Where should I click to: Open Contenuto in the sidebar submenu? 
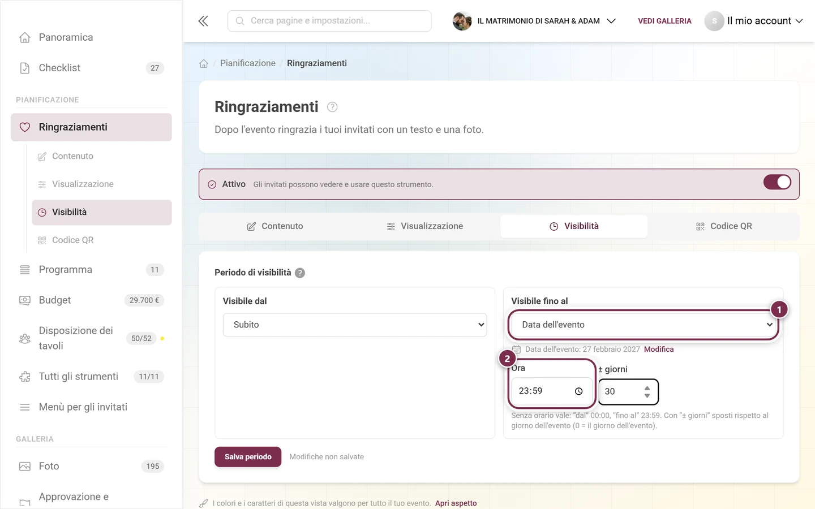[102, 156]
